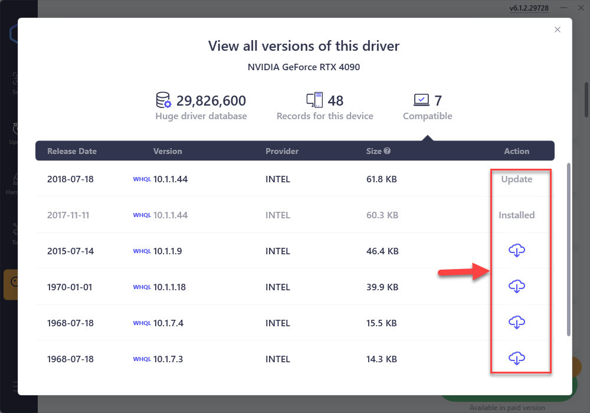Open Records for this device tab
Viewport: 590px width, 413px height.
click(x=324, y=107)
